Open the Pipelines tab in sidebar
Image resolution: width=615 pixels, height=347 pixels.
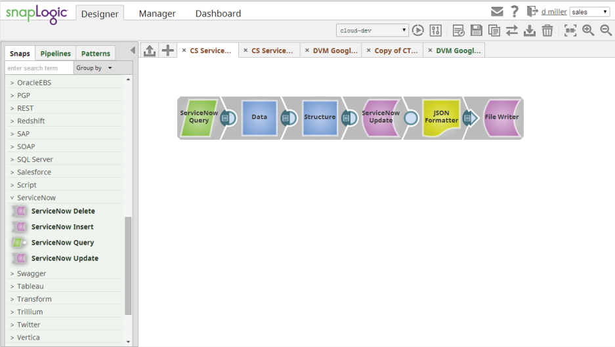(56, 53)
